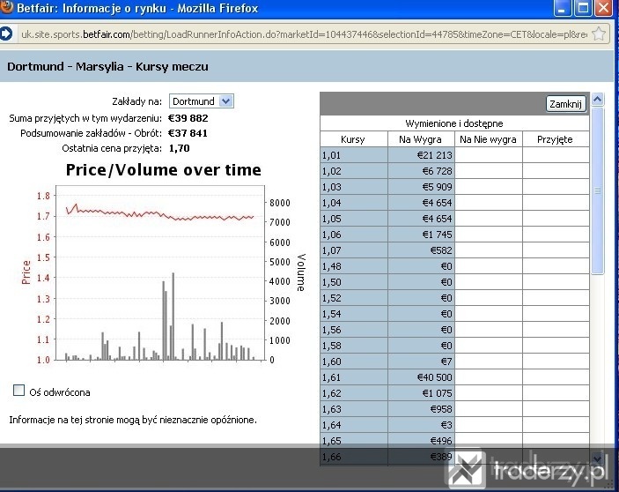
Task: Select the odds cell 1,64
Action: (354, 425)
